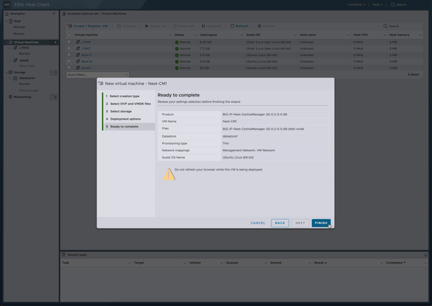
Task: Open step 2 Select OVF and VMDK files
Action: (x=130, y=104)
